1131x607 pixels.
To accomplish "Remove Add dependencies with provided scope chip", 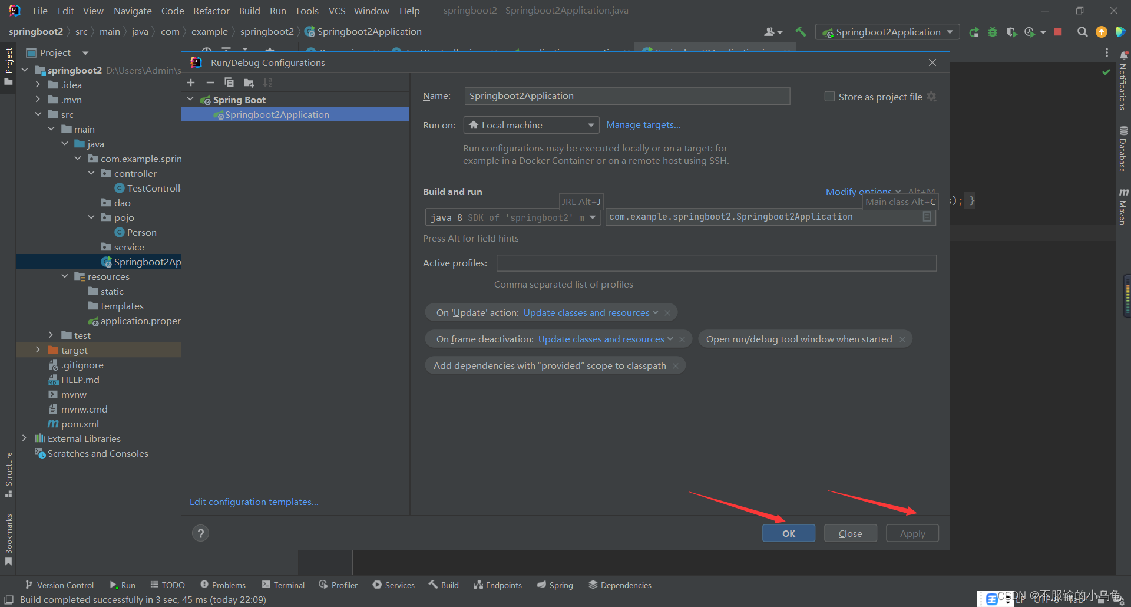I will (676, 366).
